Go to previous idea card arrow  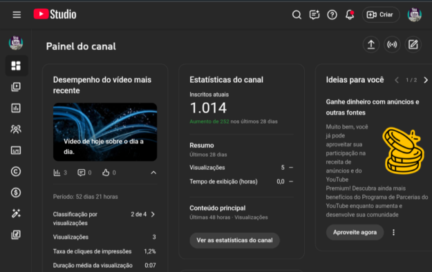(x=397, y=80)
